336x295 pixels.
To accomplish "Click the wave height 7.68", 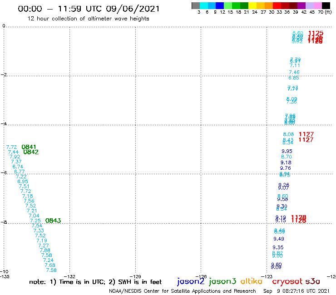I will pyautogui.click(x=50, y=265).
